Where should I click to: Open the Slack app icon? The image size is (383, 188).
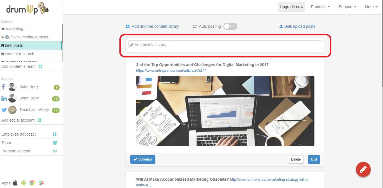[42, 183]
